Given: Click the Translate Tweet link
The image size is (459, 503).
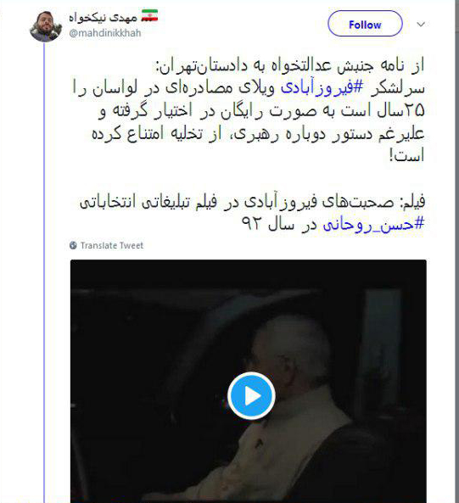Looking at the screenshot, I should point(112,245).
